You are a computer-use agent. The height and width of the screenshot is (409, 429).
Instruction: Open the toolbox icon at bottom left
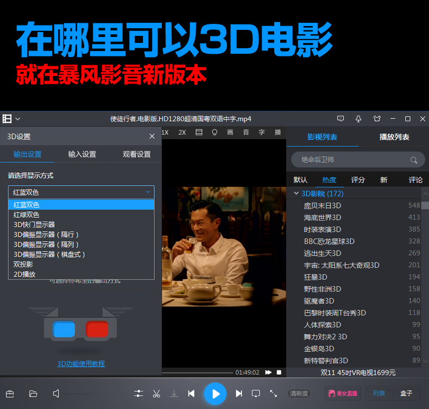pos(10,394)
